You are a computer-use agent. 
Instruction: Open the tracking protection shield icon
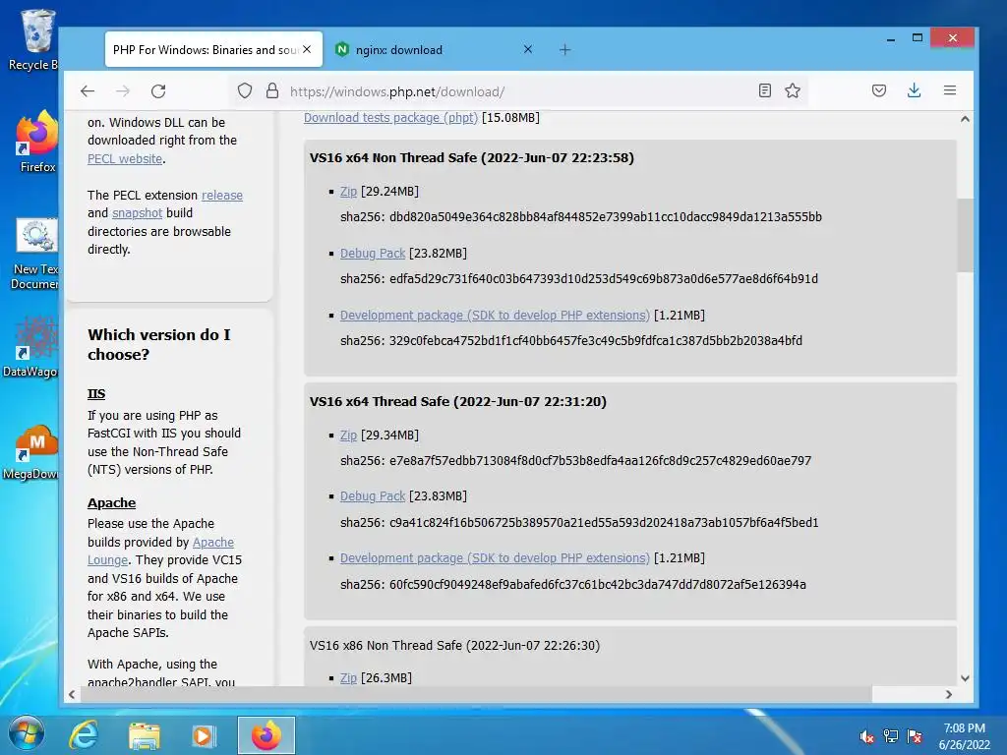click(245, 91)
